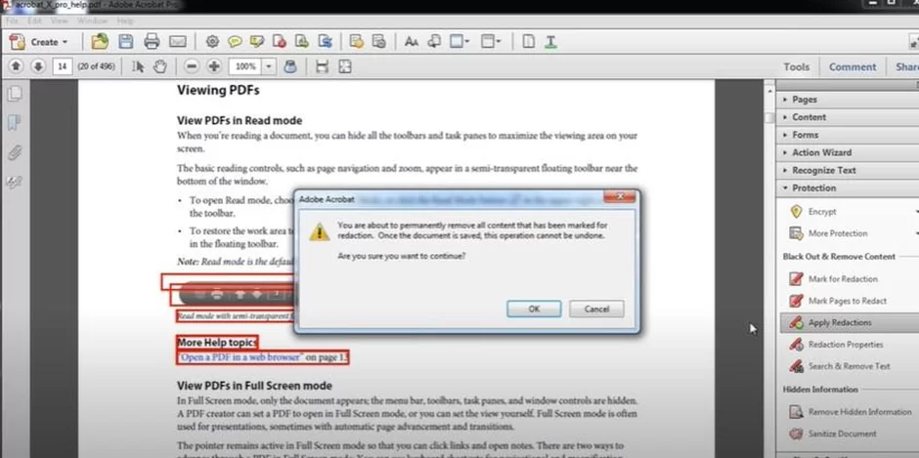Activate the Hand tool
The width and height of the screenshot is (919, 458).
[160, 66]
